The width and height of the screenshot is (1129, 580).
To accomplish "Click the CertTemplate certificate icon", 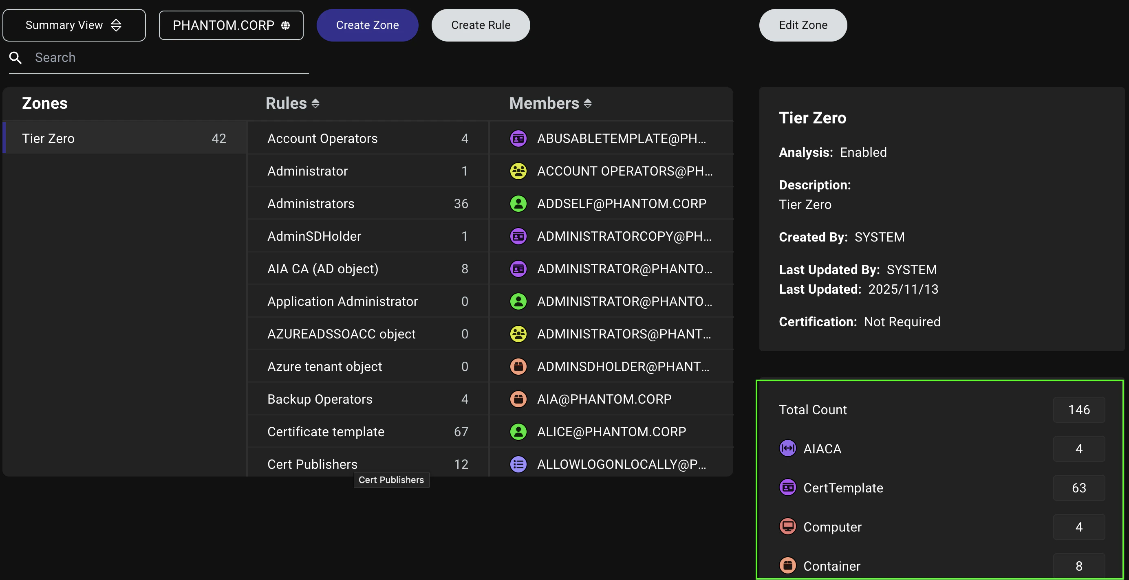I will tap(787, 487).
